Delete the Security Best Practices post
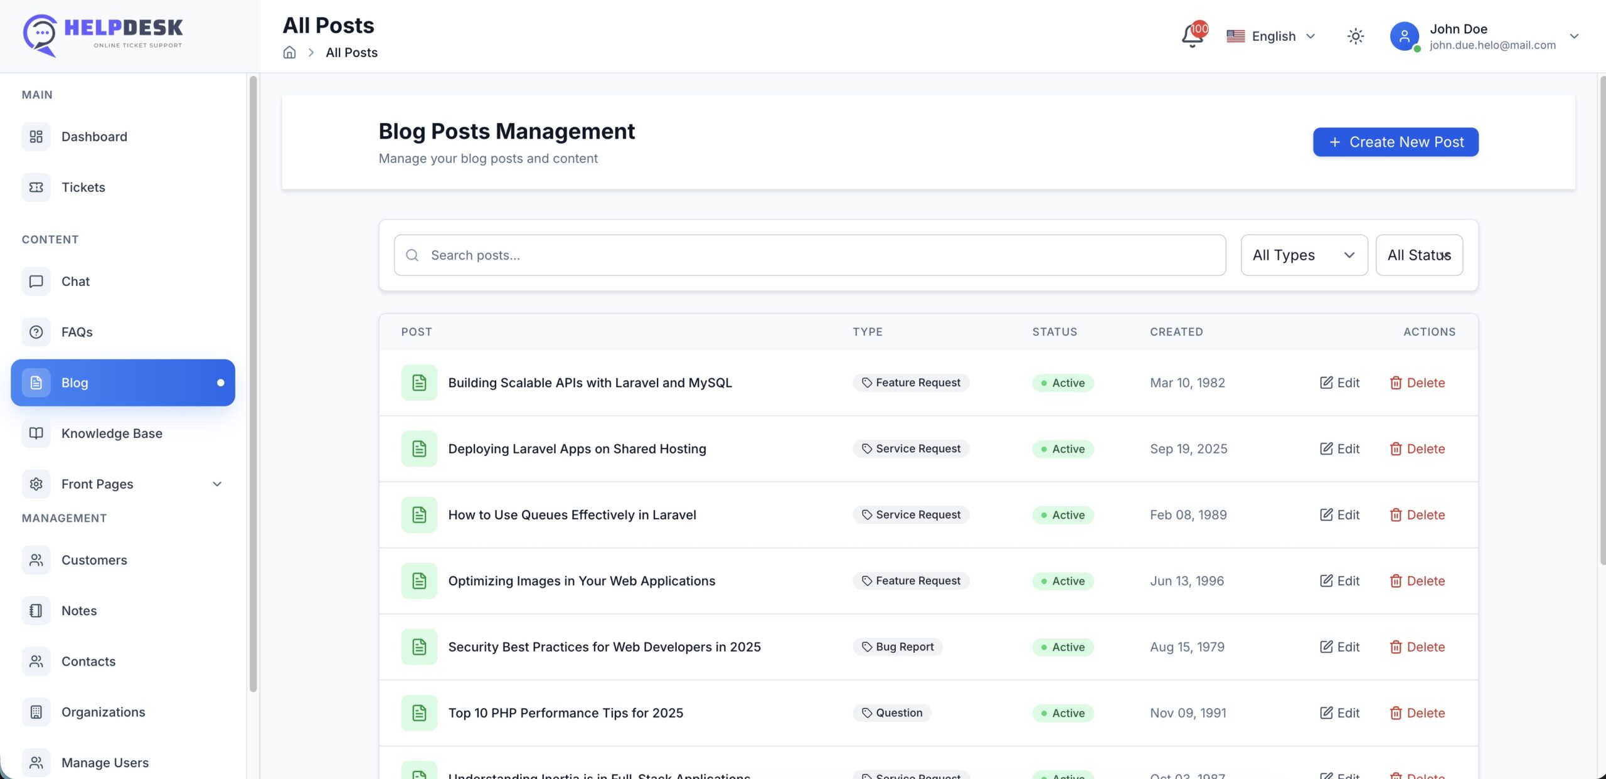The width and height of the screenshot is (1606, 779). click(x=1417, y=647)
